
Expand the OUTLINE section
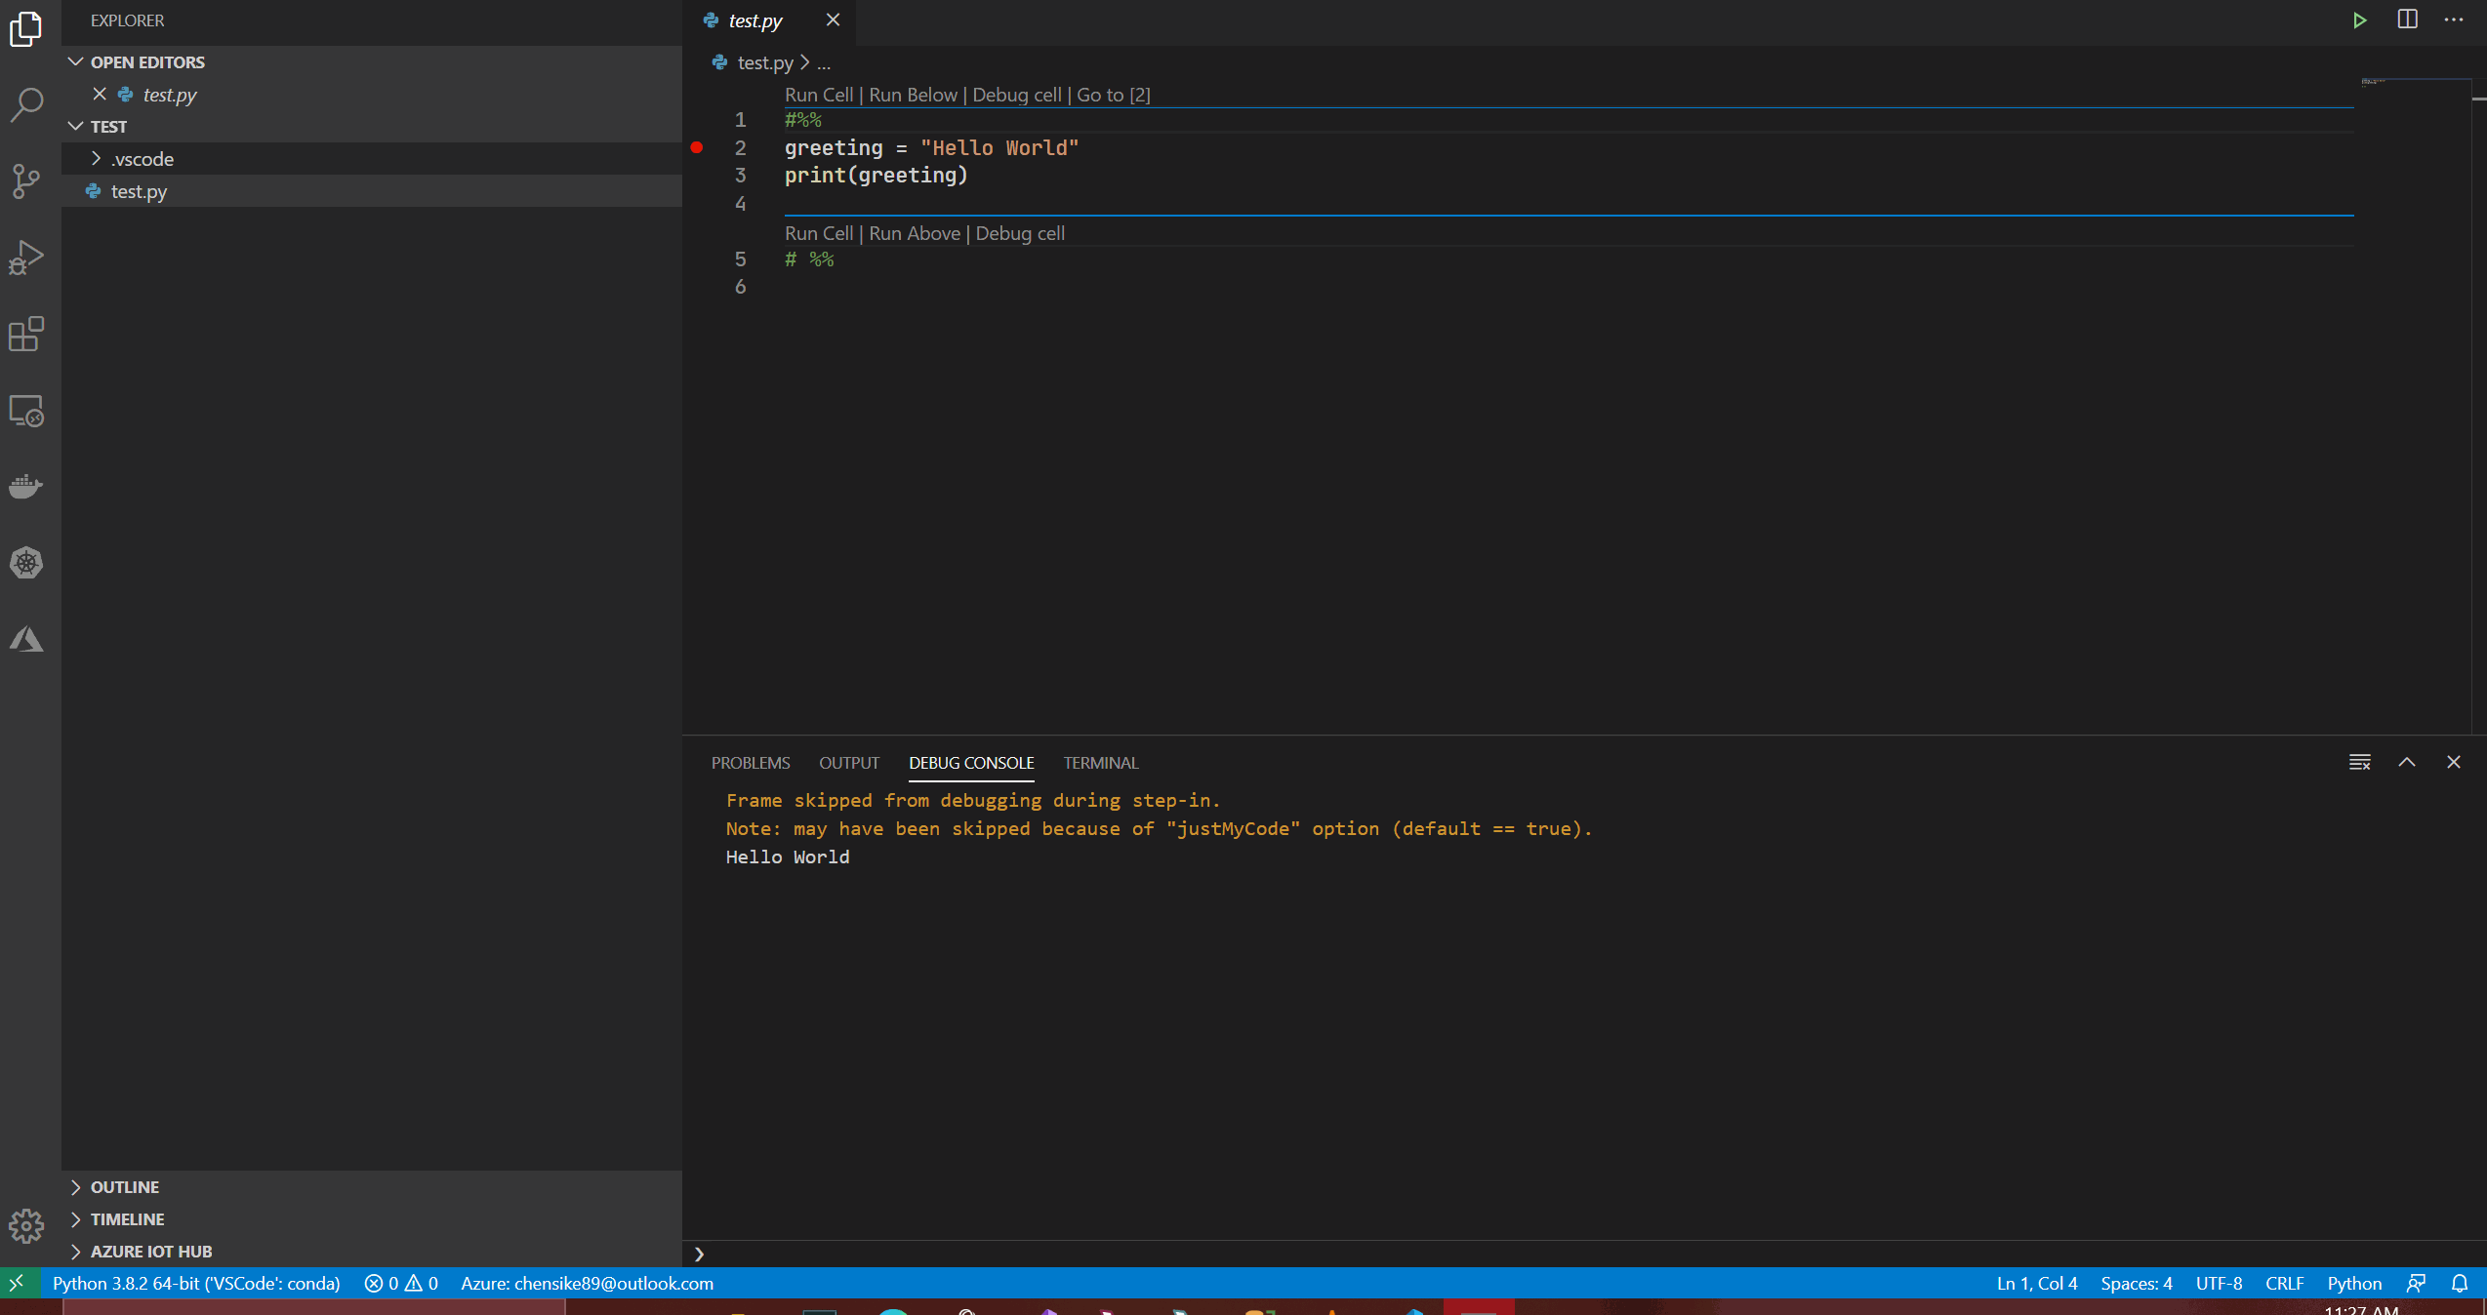coord(124,1187)
